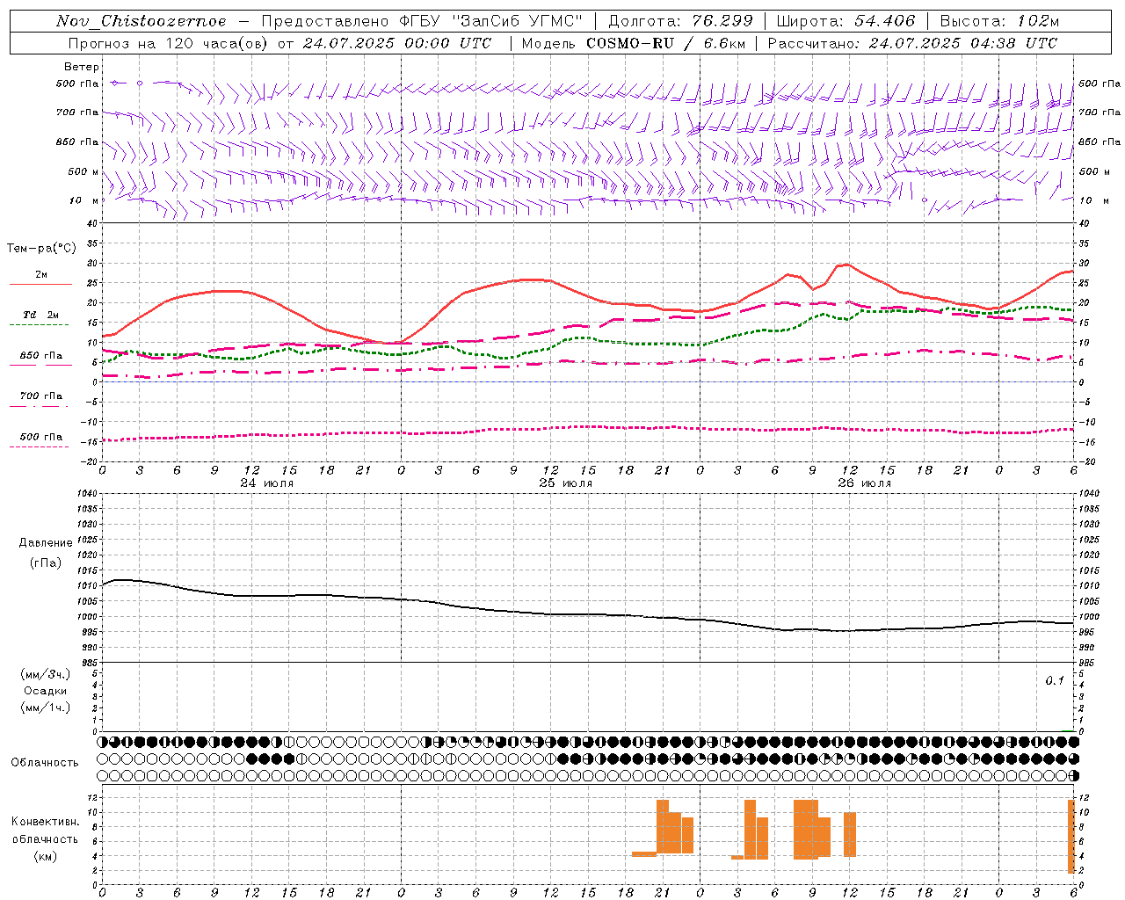Click the Осадки precipitation label
Screen dimensions: 1125x900
point(47,691)
